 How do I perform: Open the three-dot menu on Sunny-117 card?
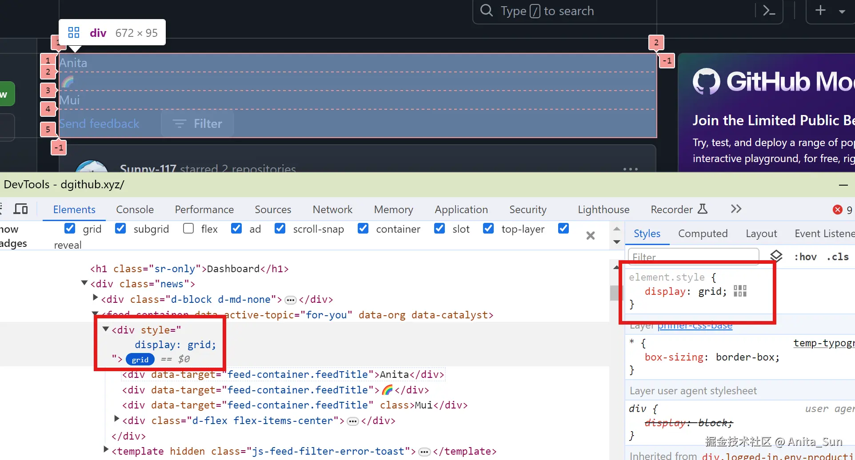click(631, 169)
